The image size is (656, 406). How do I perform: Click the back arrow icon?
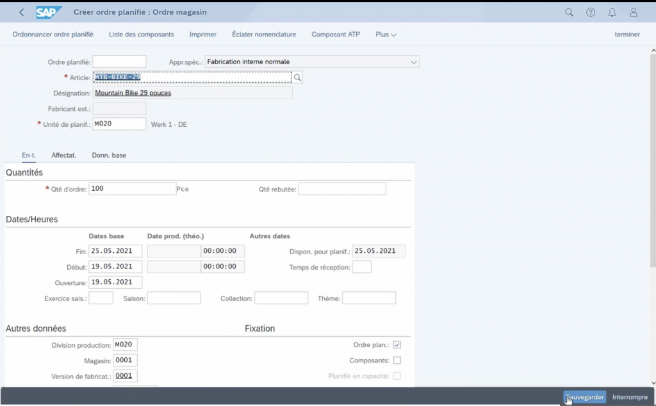tap(22, 12)
